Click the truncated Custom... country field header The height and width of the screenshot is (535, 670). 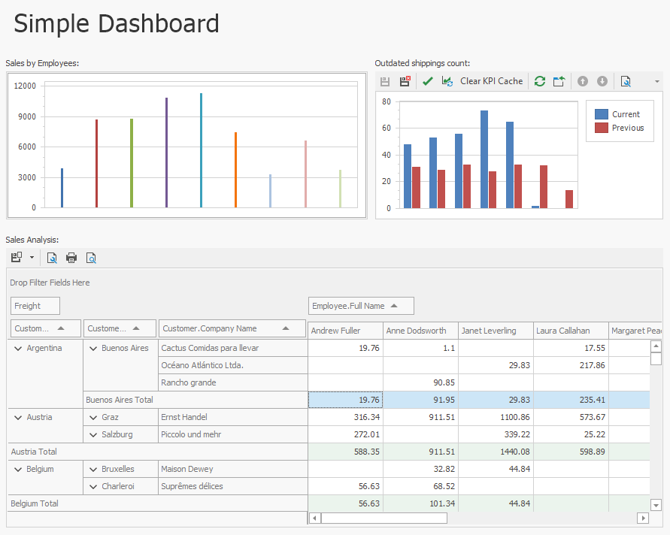tap(45, 328)
